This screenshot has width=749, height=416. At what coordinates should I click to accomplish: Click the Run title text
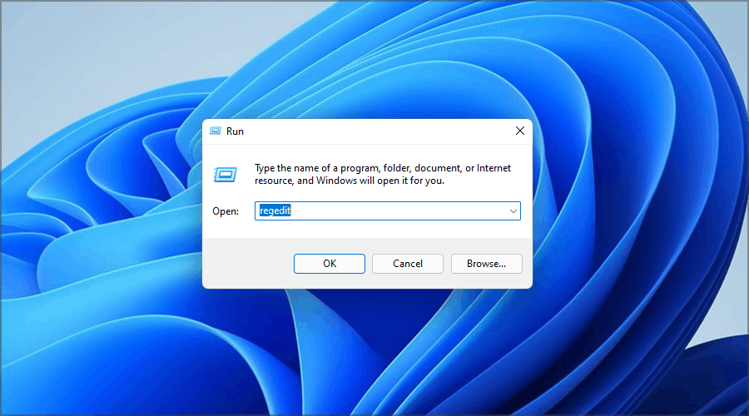tap(235, 131)
